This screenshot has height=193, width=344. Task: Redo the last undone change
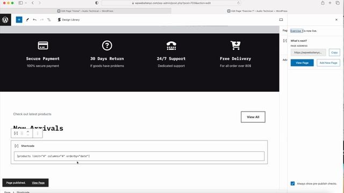click(x=42, y=20)
